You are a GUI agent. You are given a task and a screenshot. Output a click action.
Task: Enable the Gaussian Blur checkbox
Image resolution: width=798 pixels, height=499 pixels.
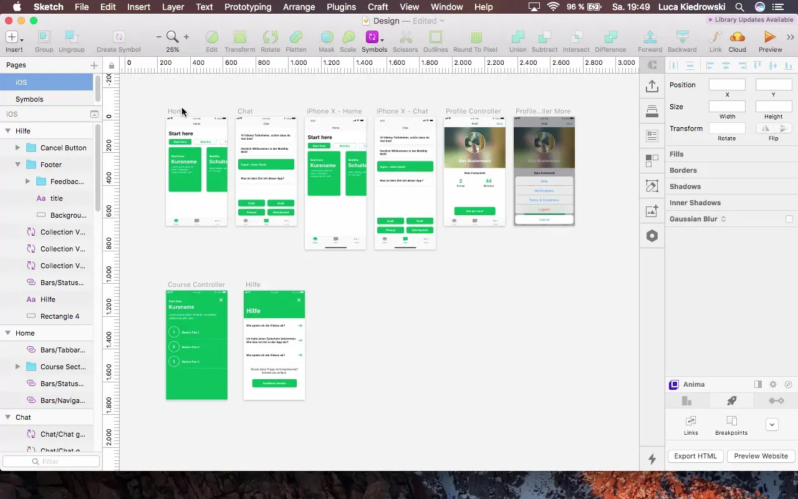tap(789, 219)
